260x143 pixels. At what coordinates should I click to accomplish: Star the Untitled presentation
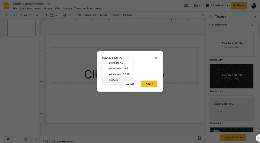49,4
